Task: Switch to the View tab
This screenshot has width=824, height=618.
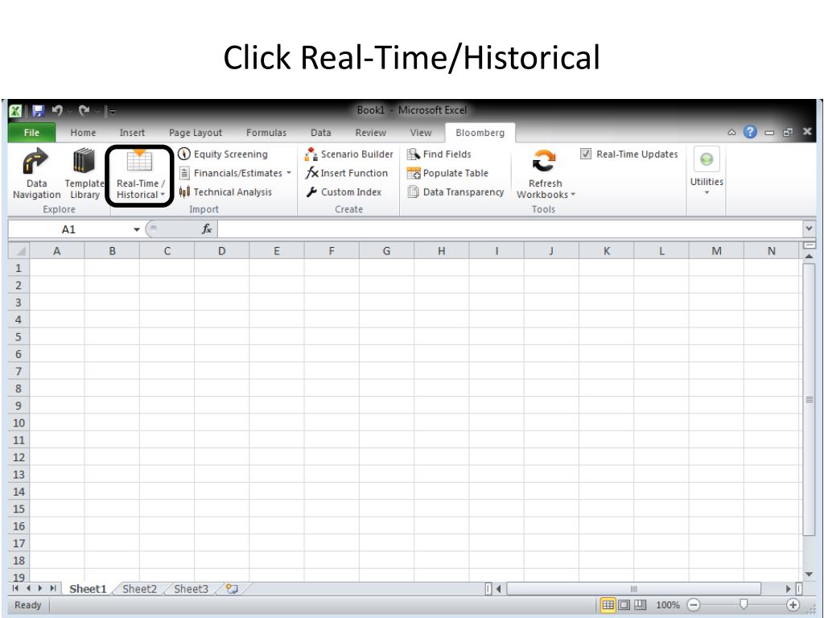Action: coord(420,133)
